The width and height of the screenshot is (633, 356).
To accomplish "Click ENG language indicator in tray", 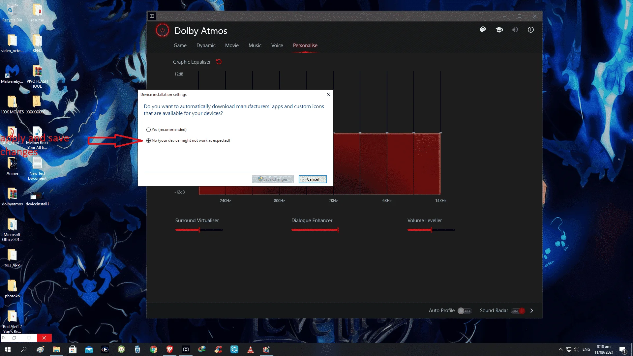I will [x=586, y=349].
